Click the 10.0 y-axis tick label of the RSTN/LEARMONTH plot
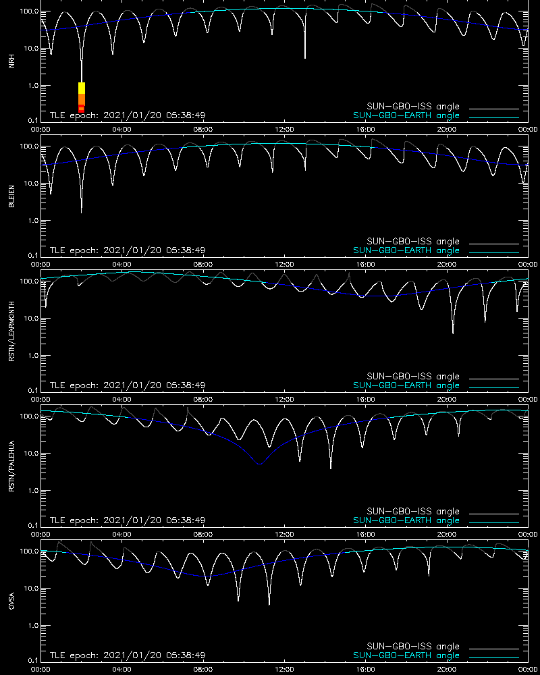 30,318
